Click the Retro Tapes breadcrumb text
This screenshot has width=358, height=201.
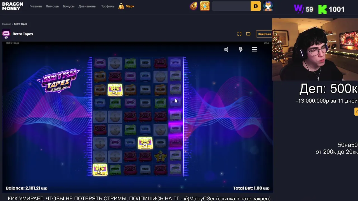20,24
